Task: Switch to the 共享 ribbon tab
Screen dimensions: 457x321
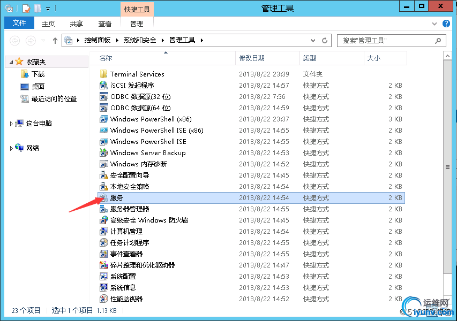Action: (77, 24)
